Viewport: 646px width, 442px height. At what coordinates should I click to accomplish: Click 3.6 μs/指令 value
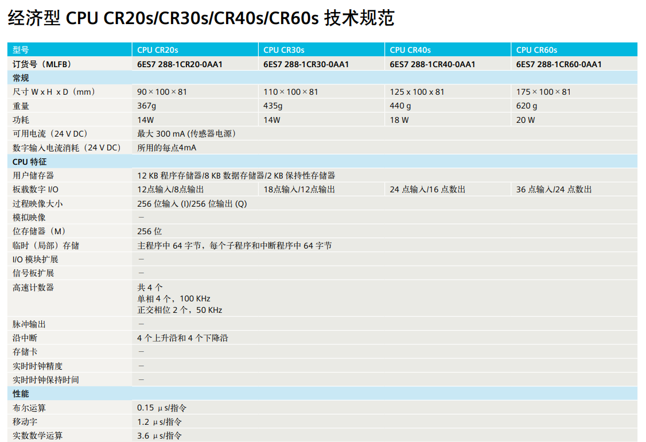pyautogui.click(x=159, y=436)
